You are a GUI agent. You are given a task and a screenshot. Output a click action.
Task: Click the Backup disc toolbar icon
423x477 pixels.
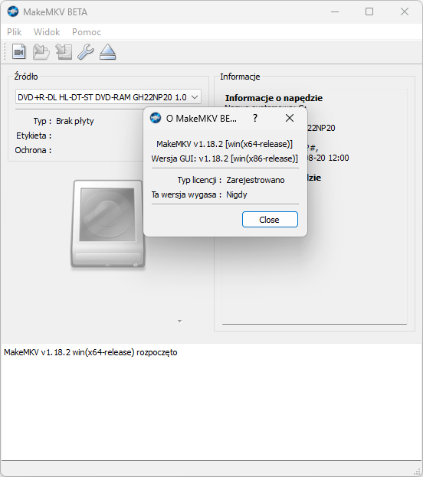coord(64,52)
